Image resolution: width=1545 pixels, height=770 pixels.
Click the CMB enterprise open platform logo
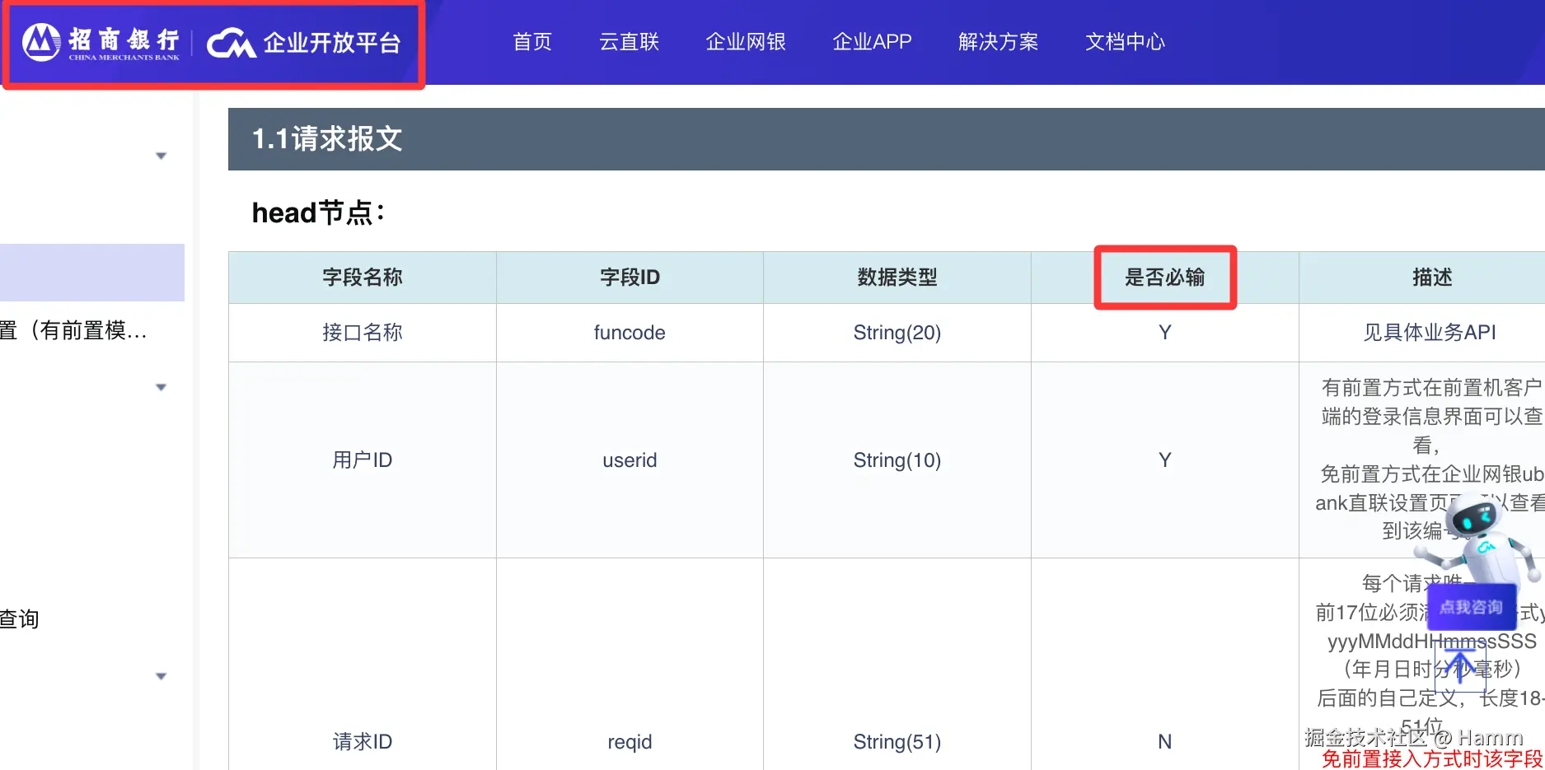tap(303, 43)
